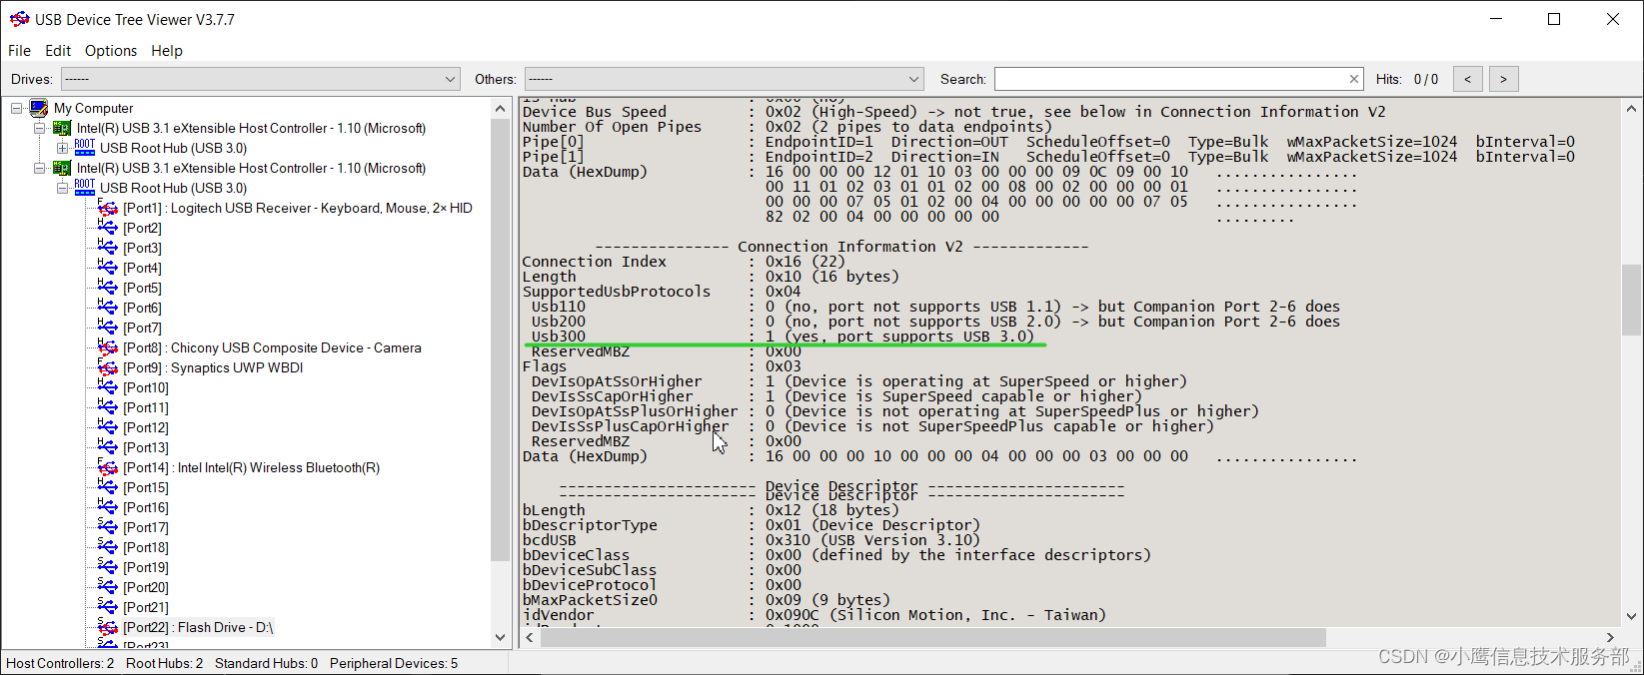Click tree panel scroll up arrow
Screen dimensions: 1644x675
click(501, 108)
